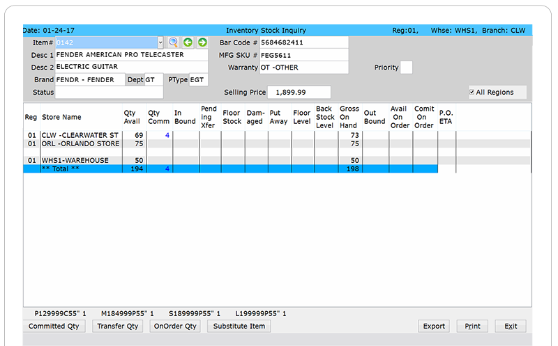Select the Warranty field OT -OTHER
This screenshot has height=346, width=558.
304,68
